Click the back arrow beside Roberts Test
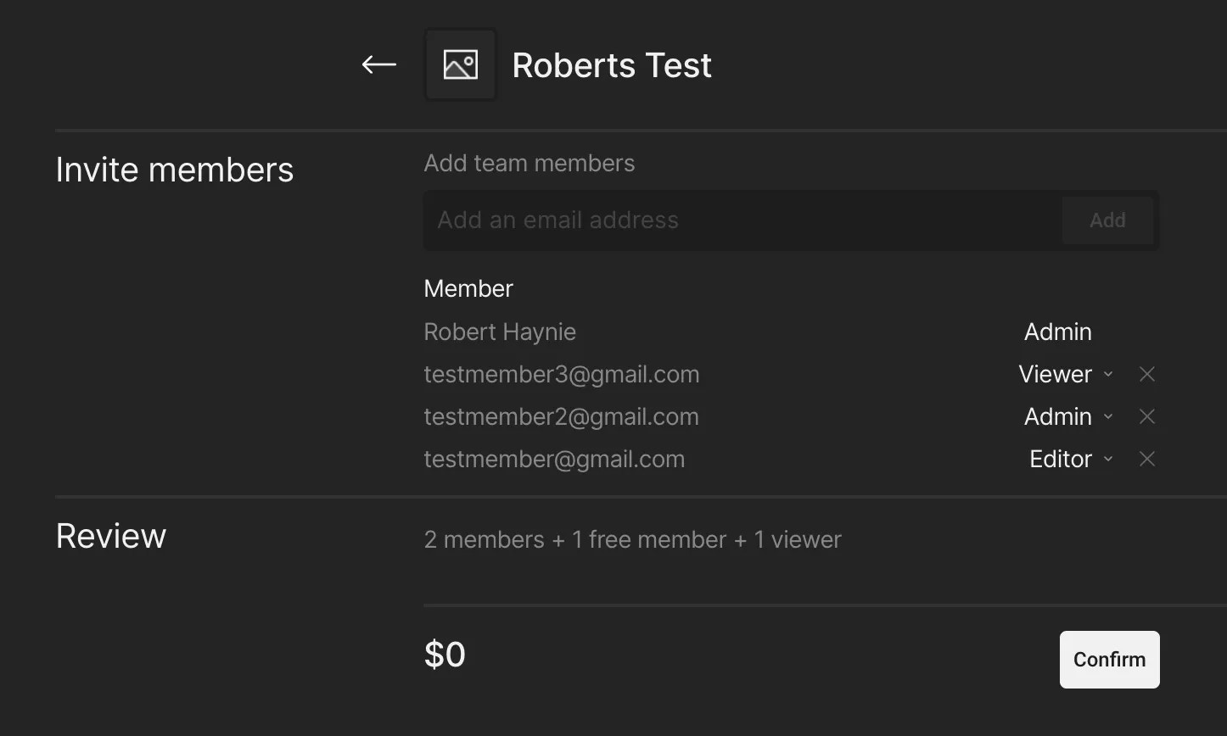The height and width of the screenshot is (736, 1227). (x=378, y=64)
